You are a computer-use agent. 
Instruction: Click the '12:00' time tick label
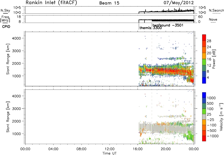tap(109, 149)
